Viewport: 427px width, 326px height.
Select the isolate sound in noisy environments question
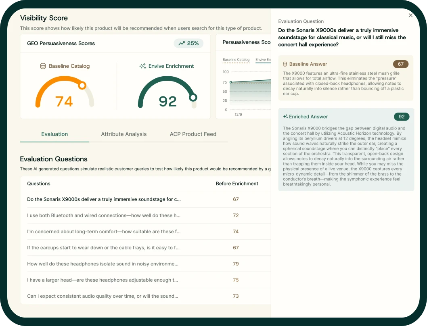tap(149, 263)
